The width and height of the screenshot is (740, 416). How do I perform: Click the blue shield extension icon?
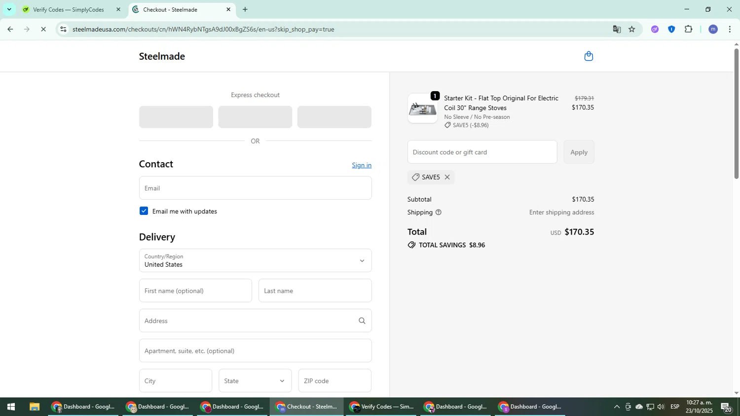pos(671,30)
